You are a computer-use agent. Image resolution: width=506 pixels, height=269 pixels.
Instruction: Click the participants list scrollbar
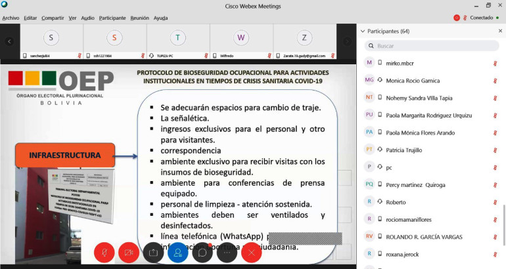coord(503,217)
